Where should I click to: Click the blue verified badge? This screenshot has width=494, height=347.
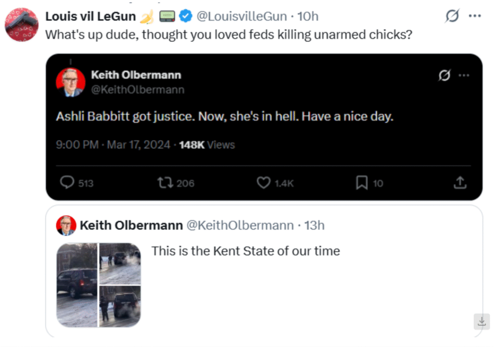tap(185, 16)
